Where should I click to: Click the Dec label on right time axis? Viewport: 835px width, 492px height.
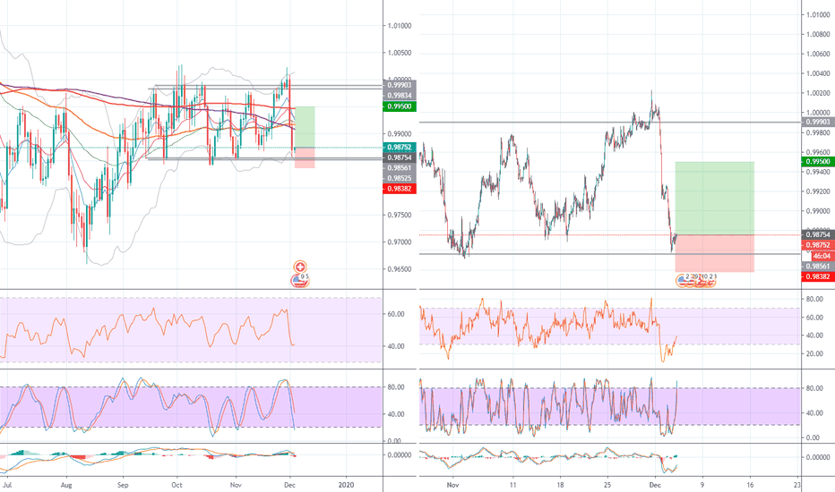[654, 483]
